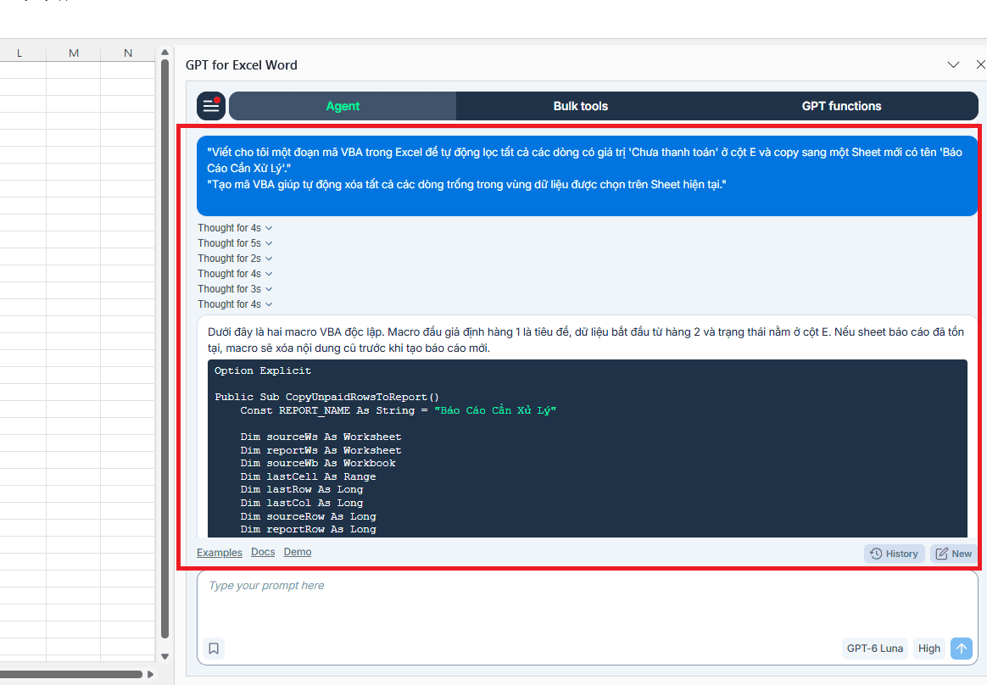Click 'Dim reportRow As Long' code line
The image size is (987, 685).
point(308,529)
